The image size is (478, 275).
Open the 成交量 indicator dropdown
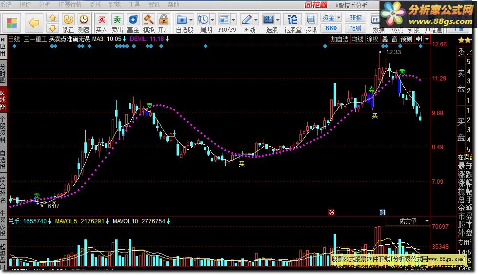tap(427, 221)
